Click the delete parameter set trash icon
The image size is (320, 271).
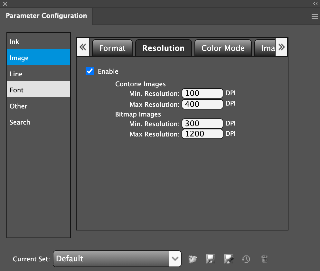pyautogui.click(x=264, y=259)
